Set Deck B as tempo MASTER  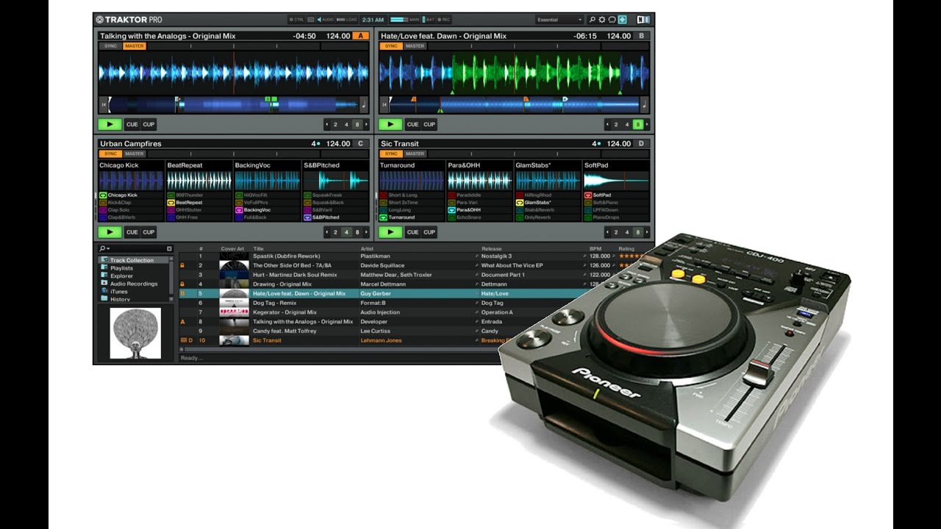(414, 46)
